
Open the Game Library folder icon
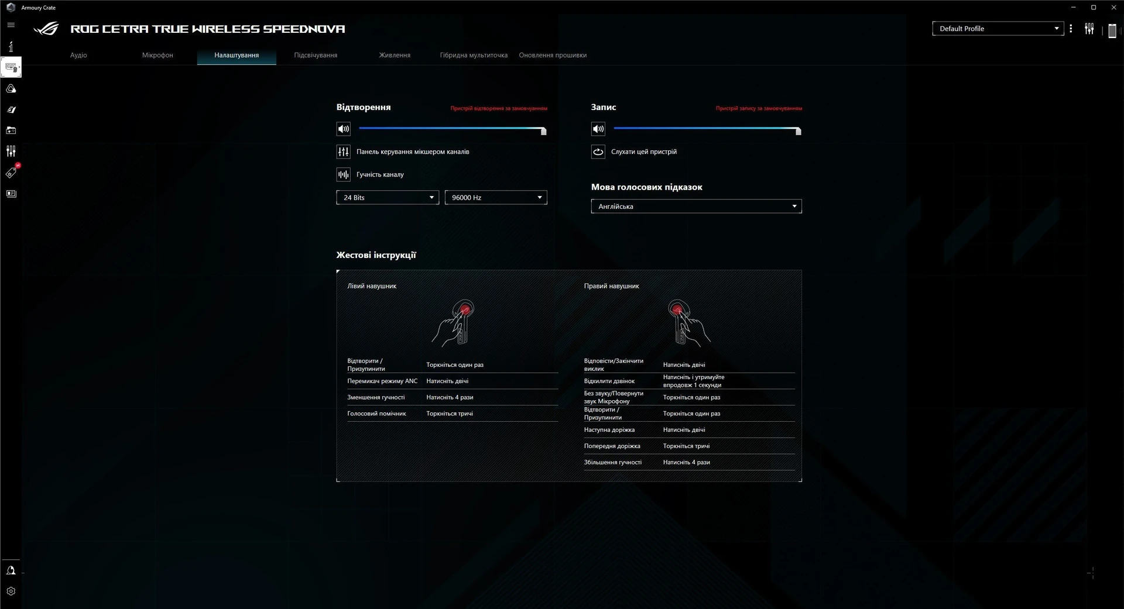click(x=11, y=130)
